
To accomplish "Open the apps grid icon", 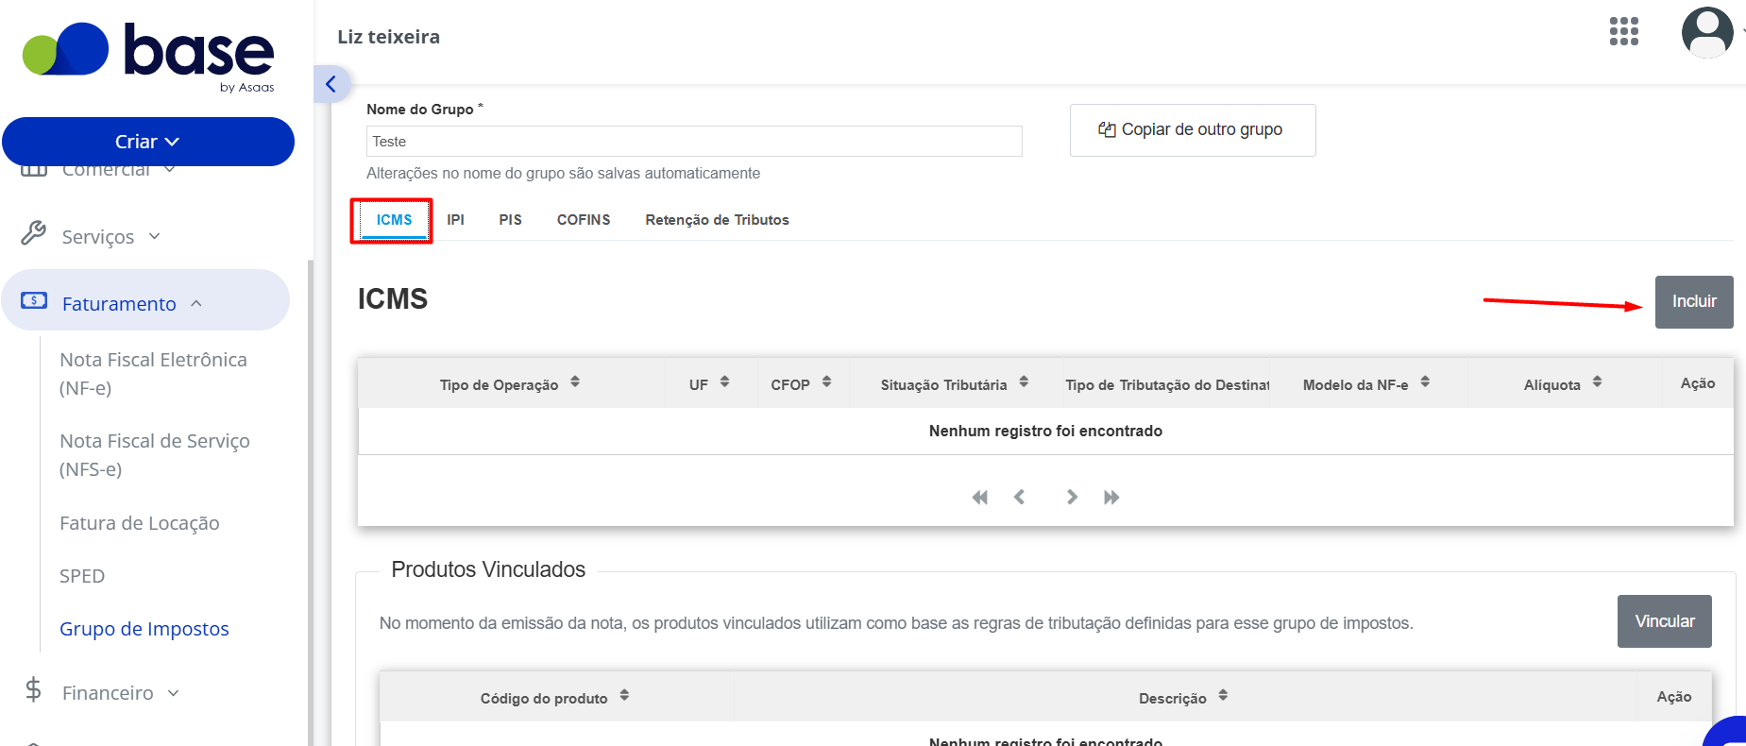I will 1623,31.
